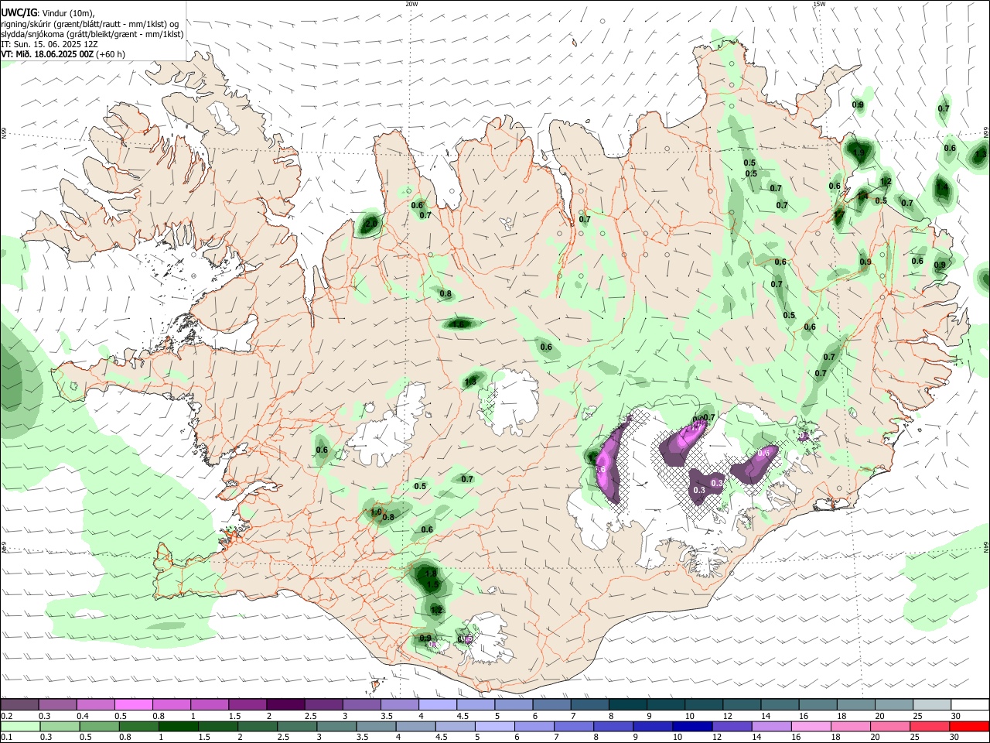Click the '0.4' label in the top legend row
This screenshot has width=990, height=743.
pos(83,716)
